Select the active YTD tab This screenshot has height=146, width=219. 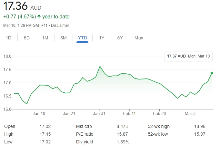(83, 38)
